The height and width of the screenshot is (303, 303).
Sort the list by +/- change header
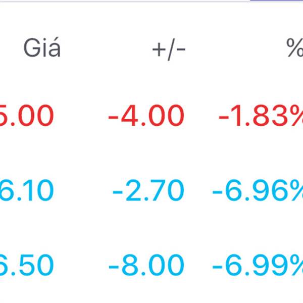coord(169,50)
